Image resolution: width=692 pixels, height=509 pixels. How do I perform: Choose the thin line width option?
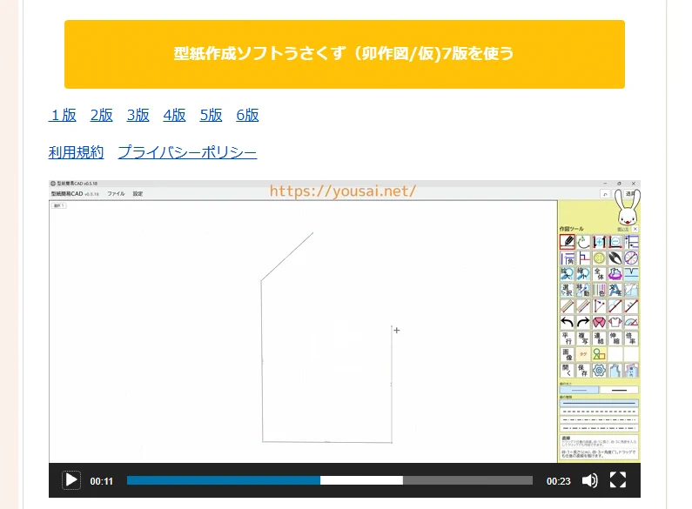(x=579, y=390)
